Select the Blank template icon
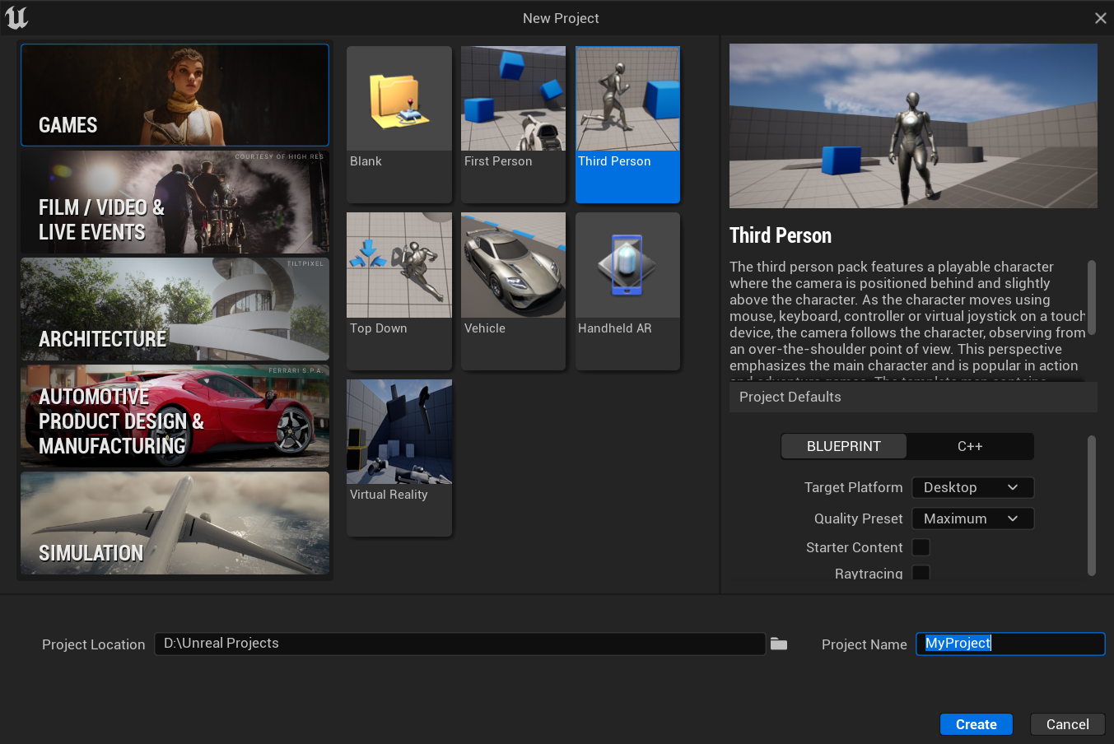Image resolution: width=1114 pixels, height=744 pixels. 399,100
